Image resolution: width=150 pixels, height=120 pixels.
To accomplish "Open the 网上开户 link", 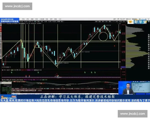I will (123, 19).
